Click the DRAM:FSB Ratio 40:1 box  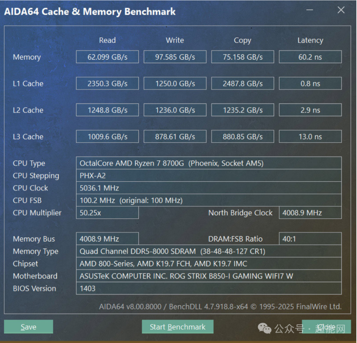click(x=310, y=239)
